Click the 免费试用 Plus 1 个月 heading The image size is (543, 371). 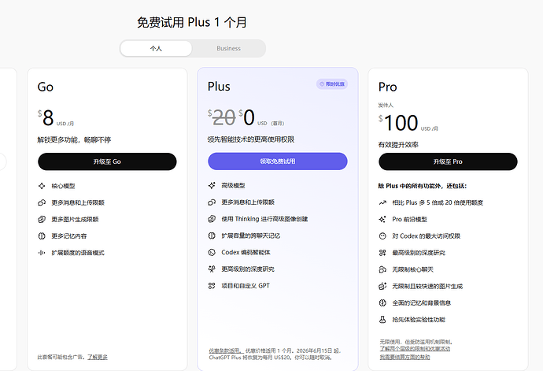[x=192, y=23]
